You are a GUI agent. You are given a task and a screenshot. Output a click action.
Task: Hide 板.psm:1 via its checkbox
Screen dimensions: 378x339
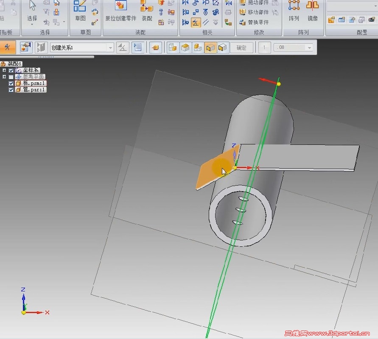click(x=11, y=84)
